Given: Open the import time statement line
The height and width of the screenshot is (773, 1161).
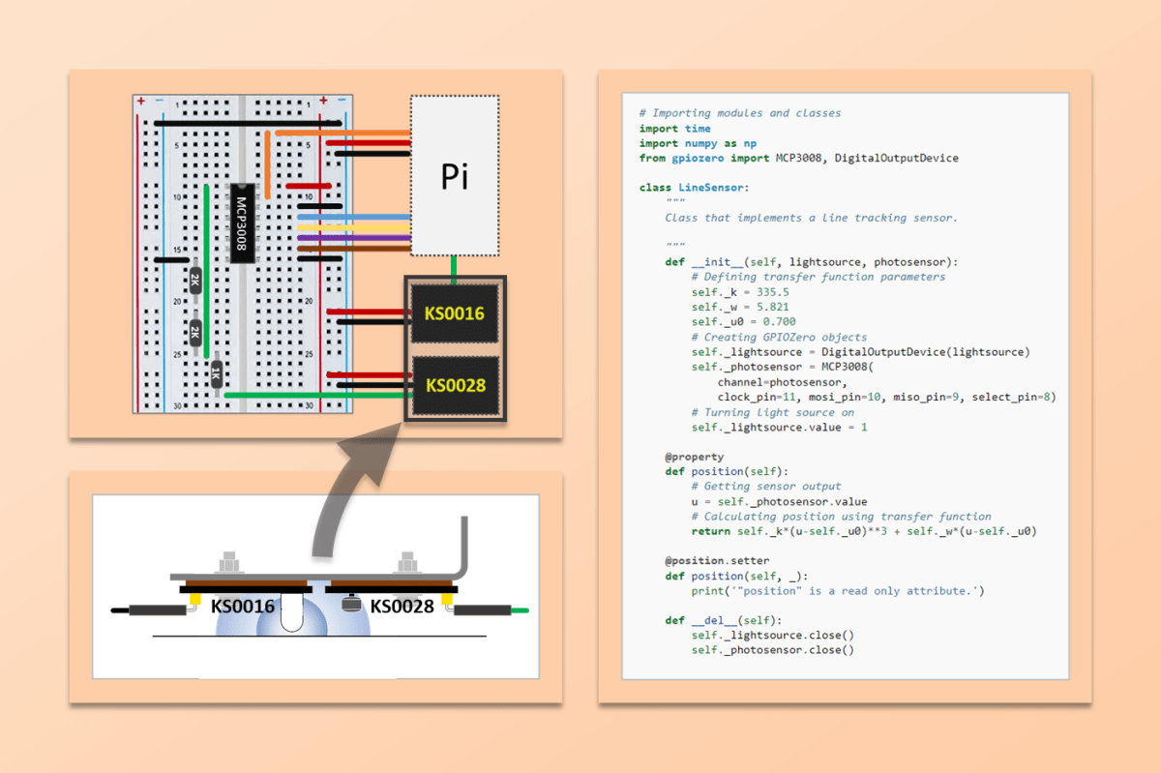Looking at the screenshot, I should tap(674, 128).
